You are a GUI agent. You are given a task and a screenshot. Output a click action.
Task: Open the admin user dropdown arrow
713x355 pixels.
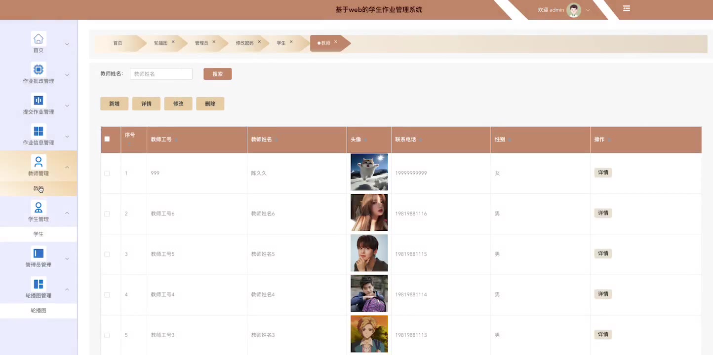[588, 10]
